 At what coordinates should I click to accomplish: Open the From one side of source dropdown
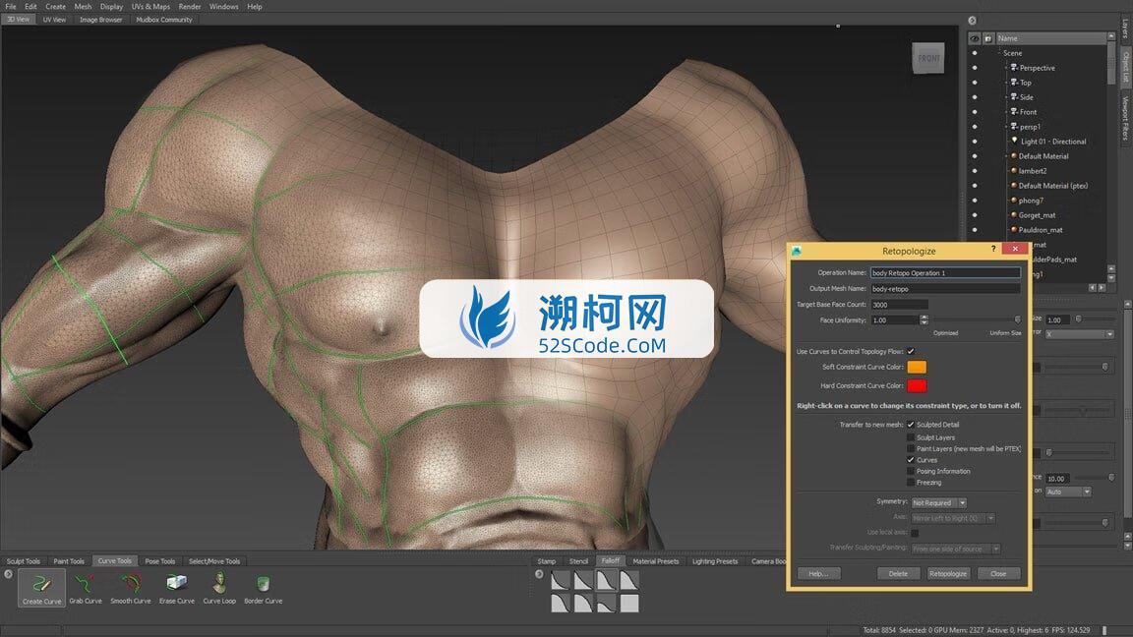click(955, 549)
